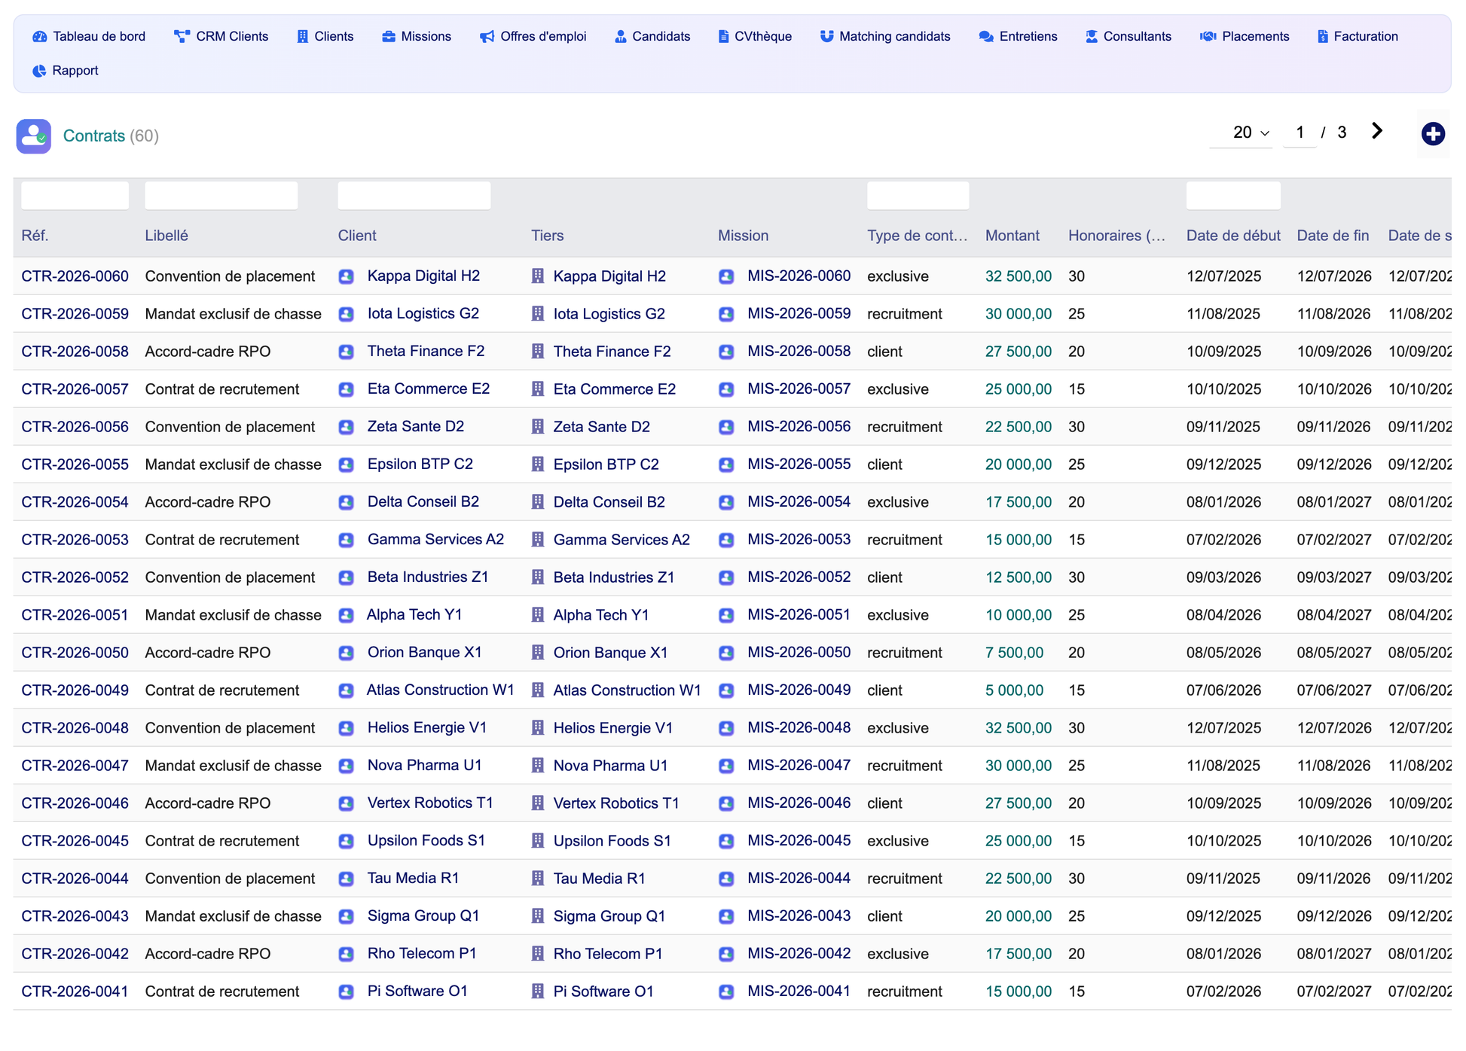Click the Facturation invoice icon

[1323, 36]
